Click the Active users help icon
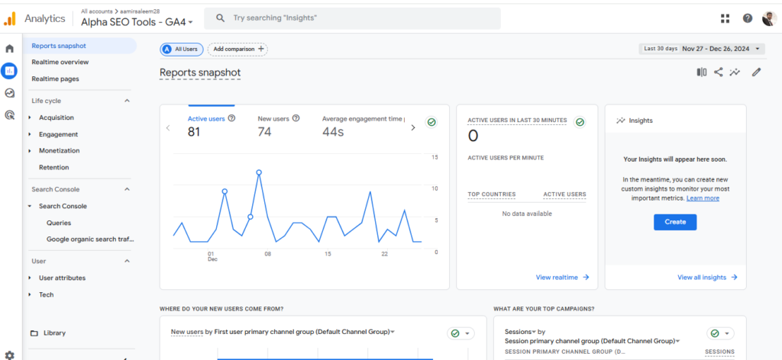 coord(231,118)
